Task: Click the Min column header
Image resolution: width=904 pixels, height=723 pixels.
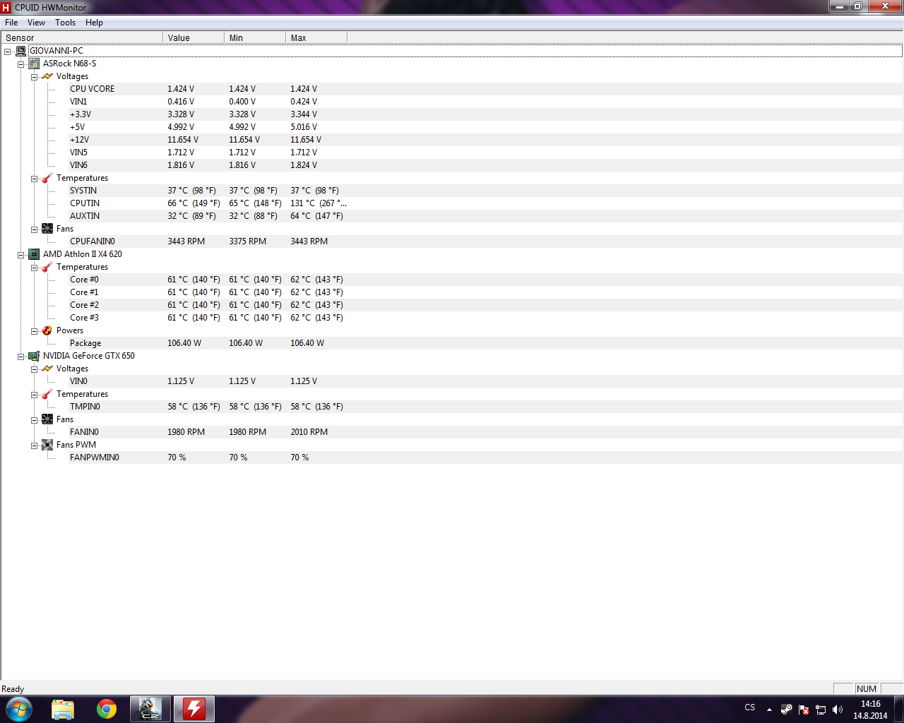Action: tap(255, 37)
